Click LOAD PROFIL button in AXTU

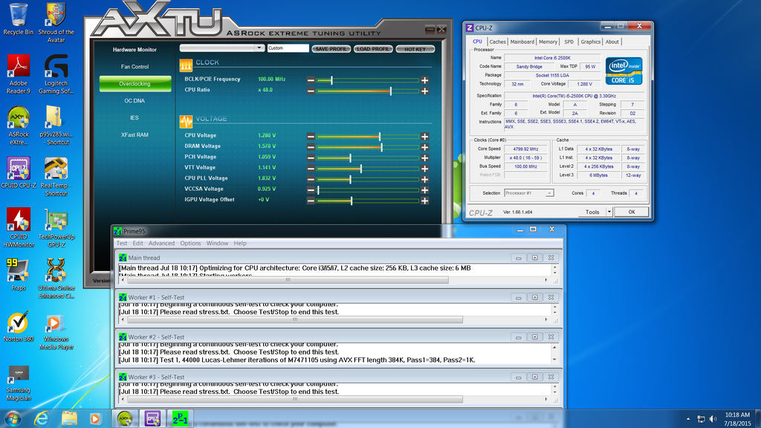click(x=373, y=49)
